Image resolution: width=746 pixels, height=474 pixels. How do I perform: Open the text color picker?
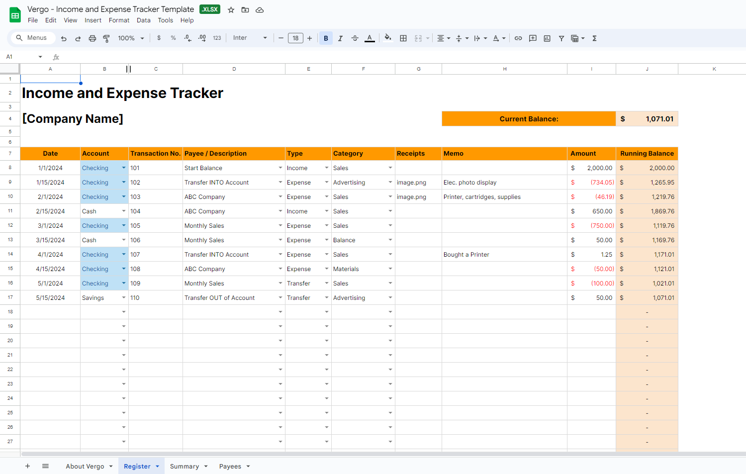pos(369,38)
